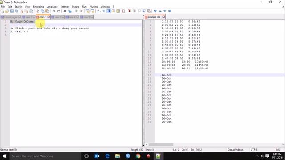The width and height of the screenshot is (285, 160).
Task: Open the Encoding menu
Action: [x=38, y=7]
